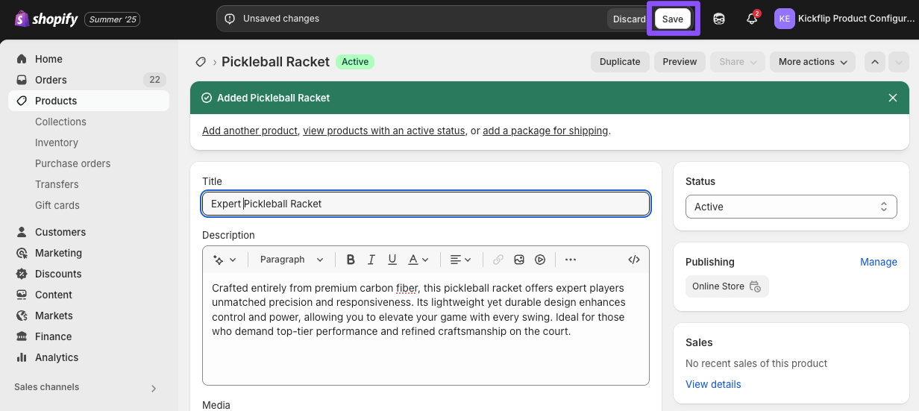Open the Sidekick assistant icon
The height and width of the screenshot is (411, 919).
pyautogui.click(x=719, y=19)
